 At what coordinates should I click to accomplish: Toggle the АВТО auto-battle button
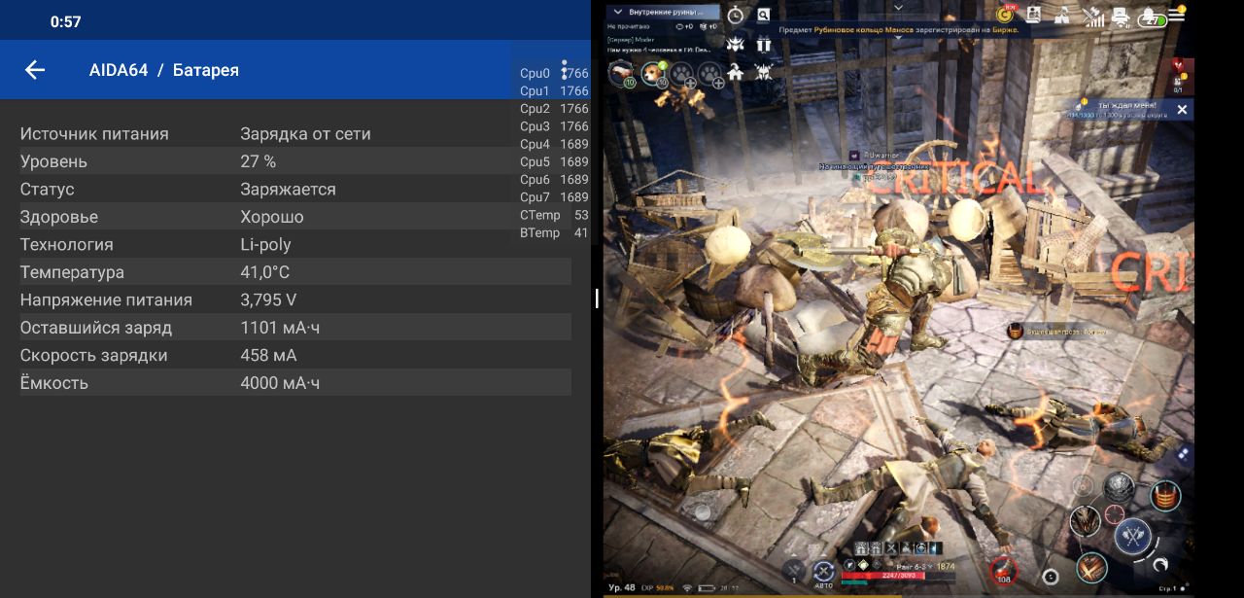[824, 573]
